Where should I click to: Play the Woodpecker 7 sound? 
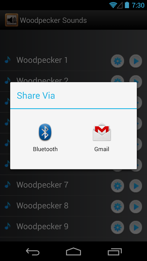tap(136, 186)
